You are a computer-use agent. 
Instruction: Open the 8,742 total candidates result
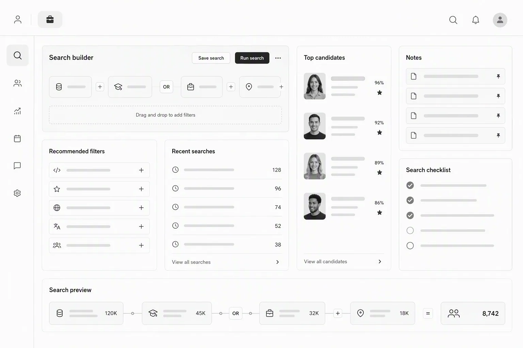pyautogui.click(x=473, y=313)
